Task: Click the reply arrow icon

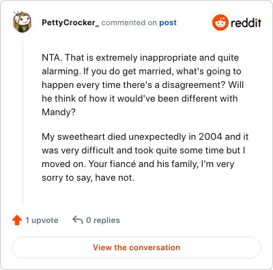Action: click(78, 220)
